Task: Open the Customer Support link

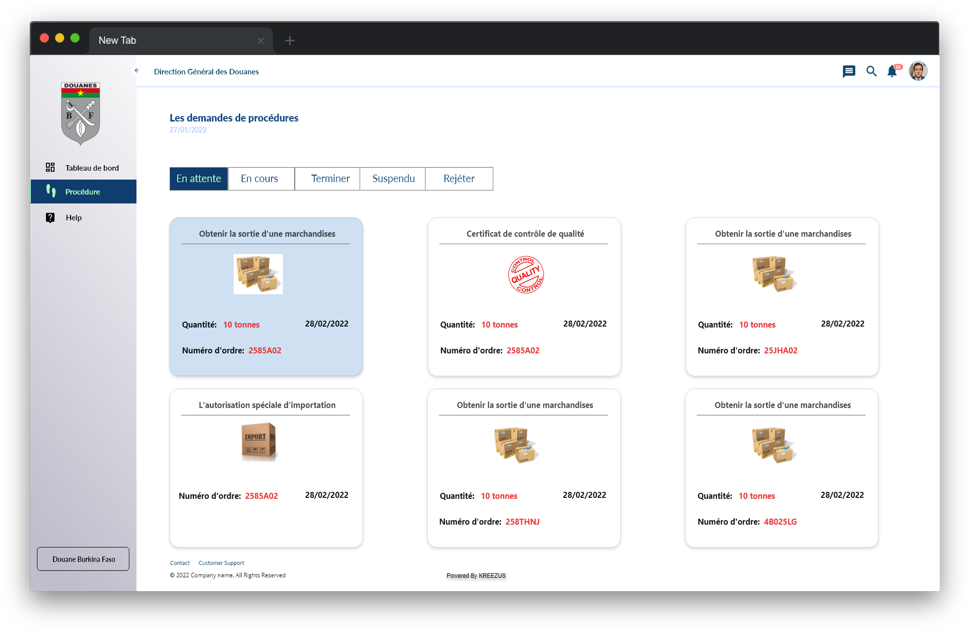Action: coord(221,563)
